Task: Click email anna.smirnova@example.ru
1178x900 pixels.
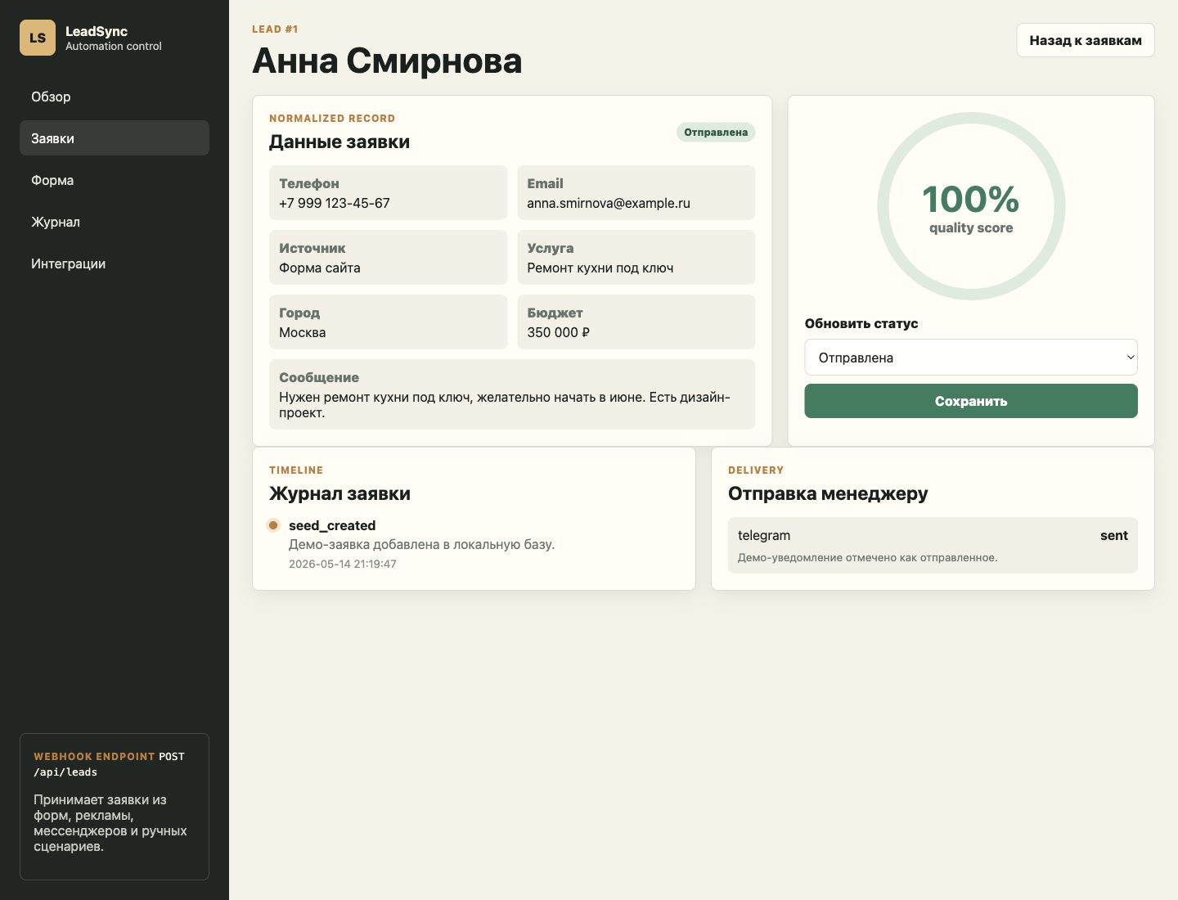Action: [x=609, y=203]
